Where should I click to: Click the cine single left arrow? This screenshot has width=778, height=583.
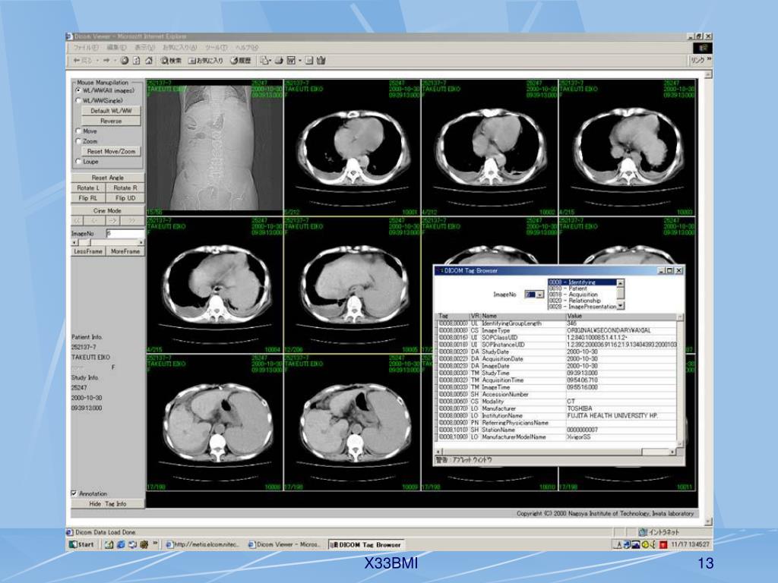(96, 221)
